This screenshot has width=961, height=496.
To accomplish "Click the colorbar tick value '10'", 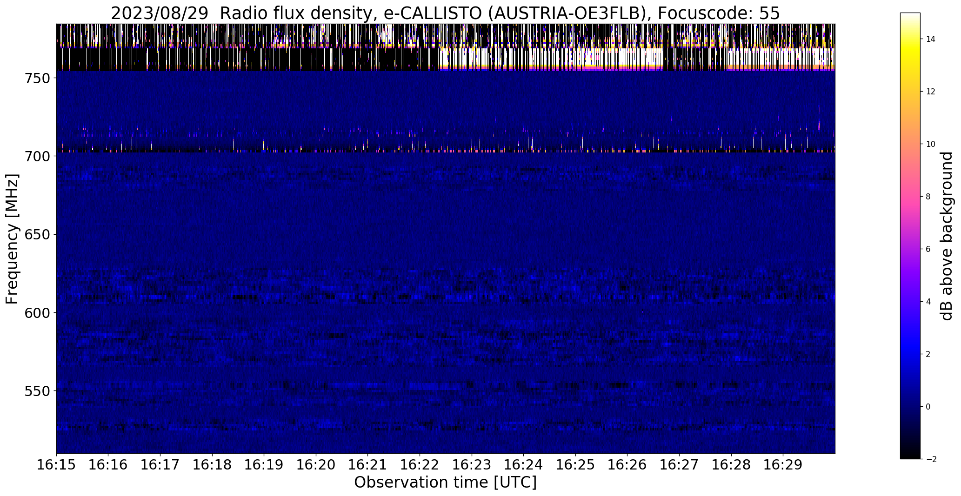I will pyautogui.click(x=931, y=144).
